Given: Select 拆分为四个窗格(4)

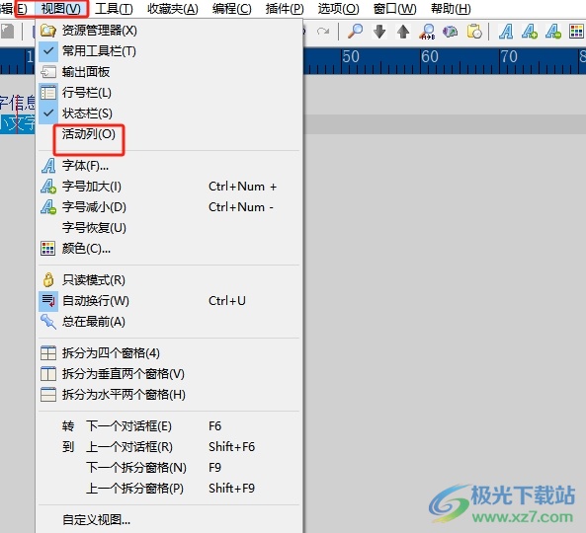Looking at the screenshot, I should point(169,353).
